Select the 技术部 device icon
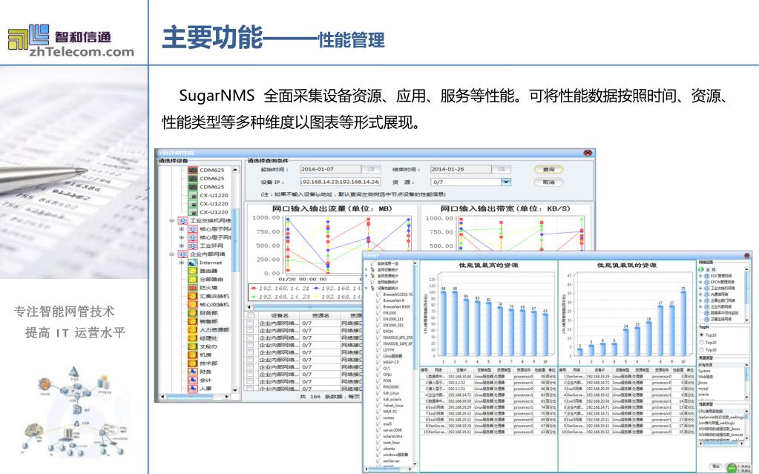This screenshot has height=474, width=759. point(193,363)
